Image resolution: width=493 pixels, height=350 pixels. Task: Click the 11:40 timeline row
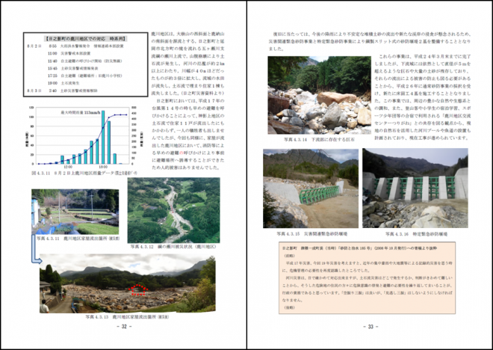(x=85, y=61)
